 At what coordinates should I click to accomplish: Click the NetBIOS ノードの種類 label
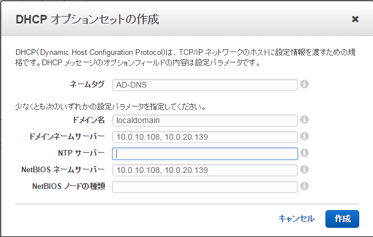click(69, 187)
